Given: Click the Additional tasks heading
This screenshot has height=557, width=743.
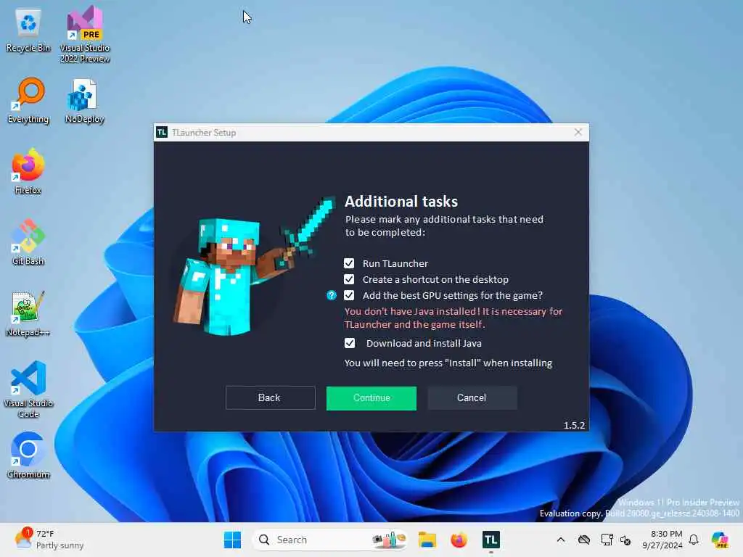Looking at the screenshot, I should click(x=401, y=202).
